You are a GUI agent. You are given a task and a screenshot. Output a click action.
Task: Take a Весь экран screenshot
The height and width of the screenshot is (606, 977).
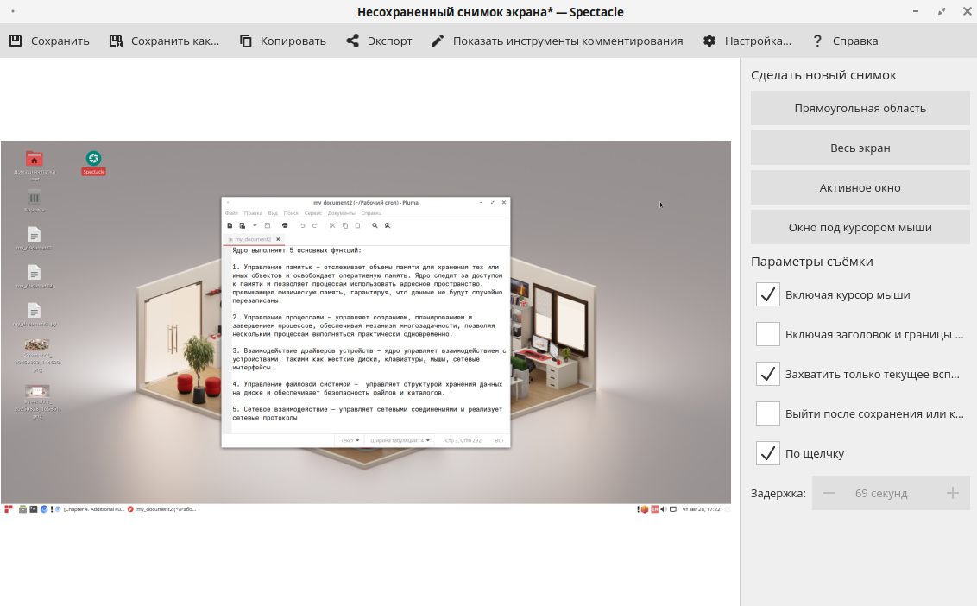pos(860,148)
